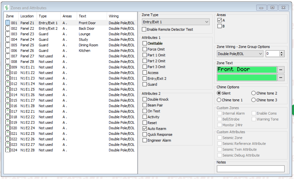Click the zone 013 N1E1Z5 icon
294x179 pixels.
[x=8, y=89]
